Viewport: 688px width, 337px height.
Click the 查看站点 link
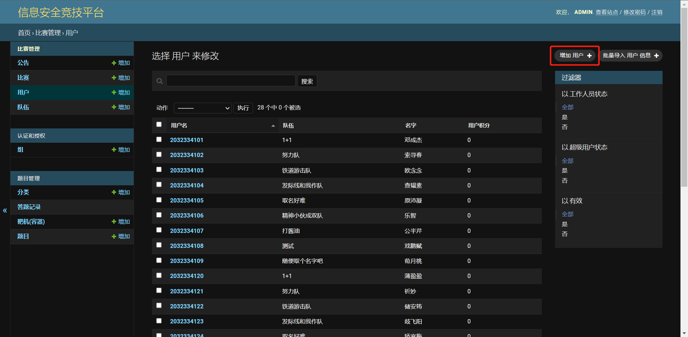point(607,12)
